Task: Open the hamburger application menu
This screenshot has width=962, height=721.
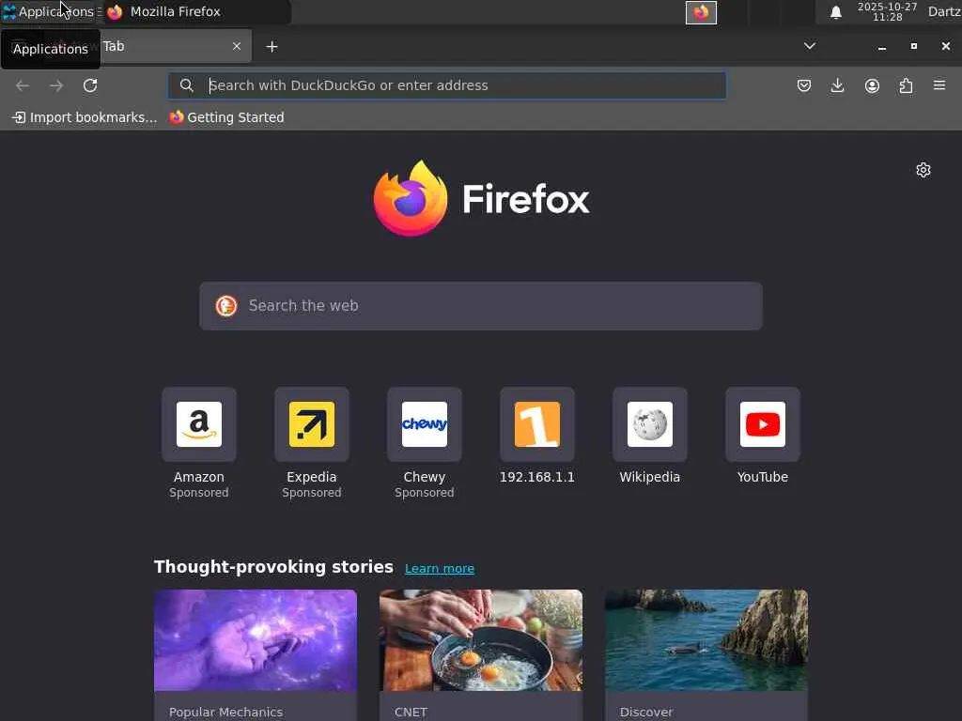Action: [939, 85]
